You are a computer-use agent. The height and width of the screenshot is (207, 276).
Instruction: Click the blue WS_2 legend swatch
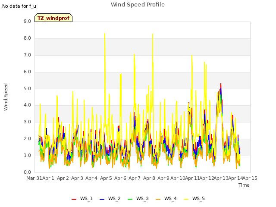102,199
